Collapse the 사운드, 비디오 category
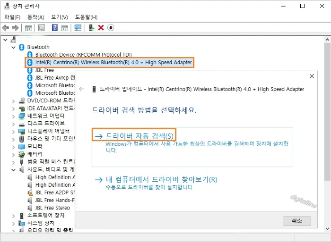This screenshot has height=242, width=331. [x=13, y=170]
